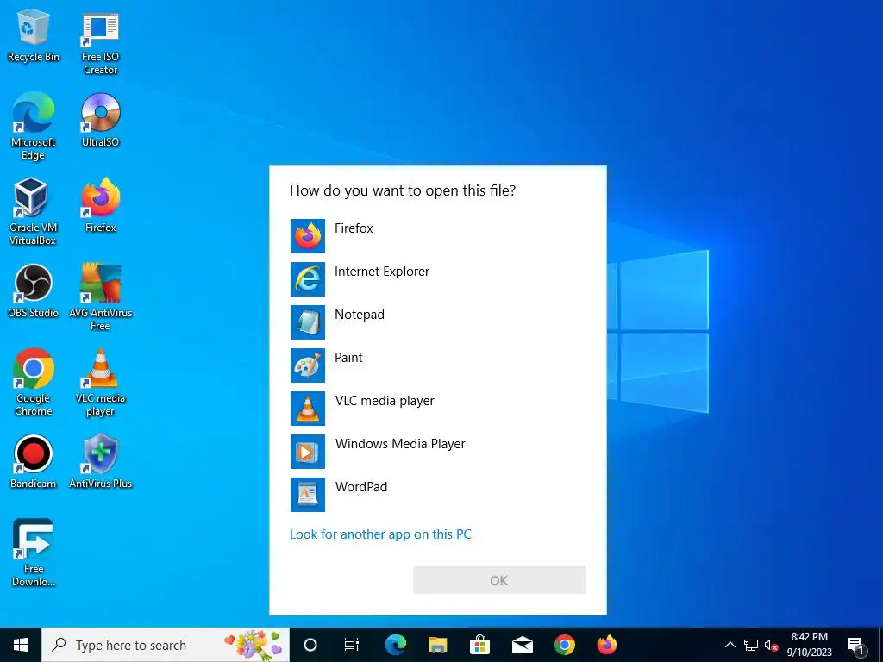
Task: Open File Explorer from the taskbar
Action: [437, 645]
